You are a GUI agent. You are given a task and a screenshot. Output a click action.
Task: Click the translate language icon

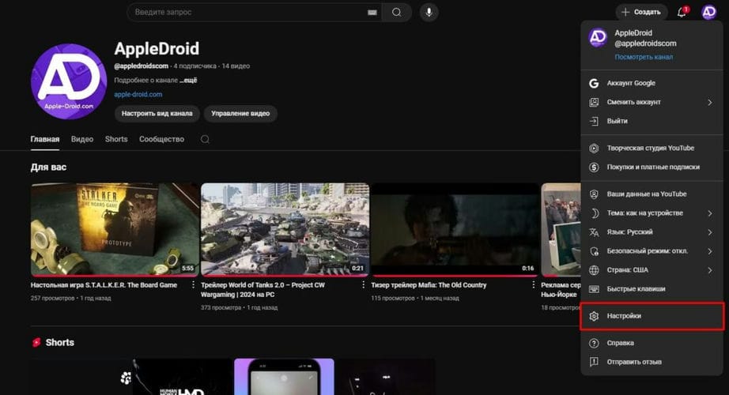pyautogui.click(x=594, y=232)
